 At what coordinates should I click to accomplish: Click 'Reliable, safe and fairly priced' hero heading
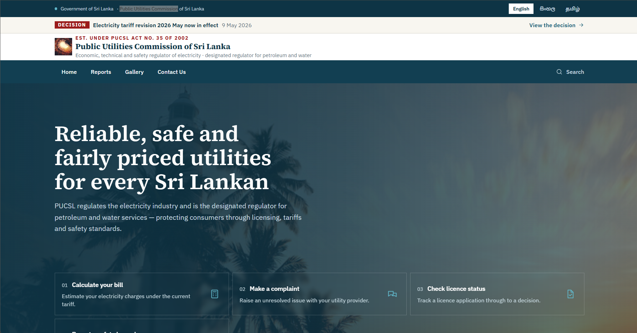point(163,158)
